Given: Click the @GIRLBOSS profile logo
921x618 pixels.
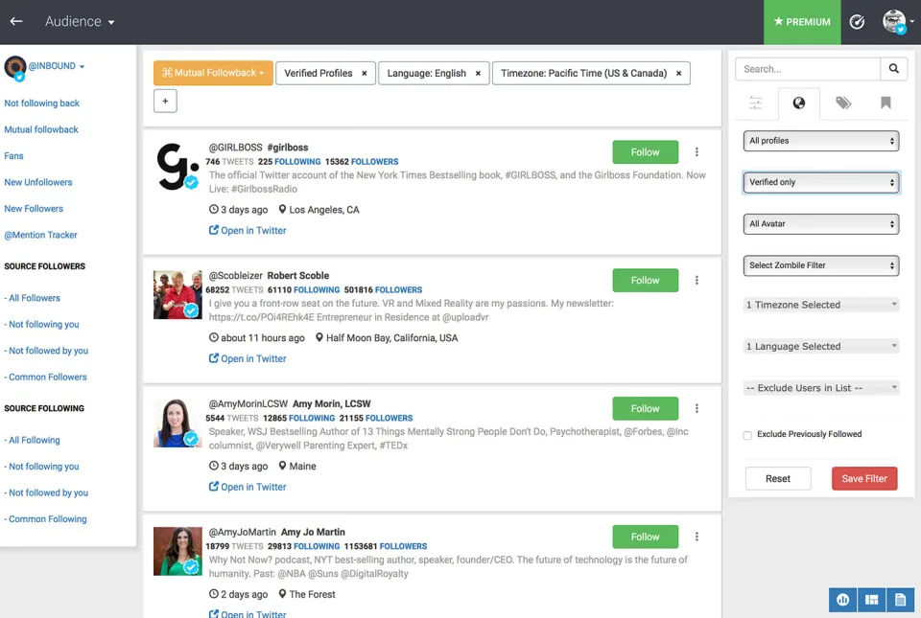Looking at the screenshot, I should coord(177,167).
